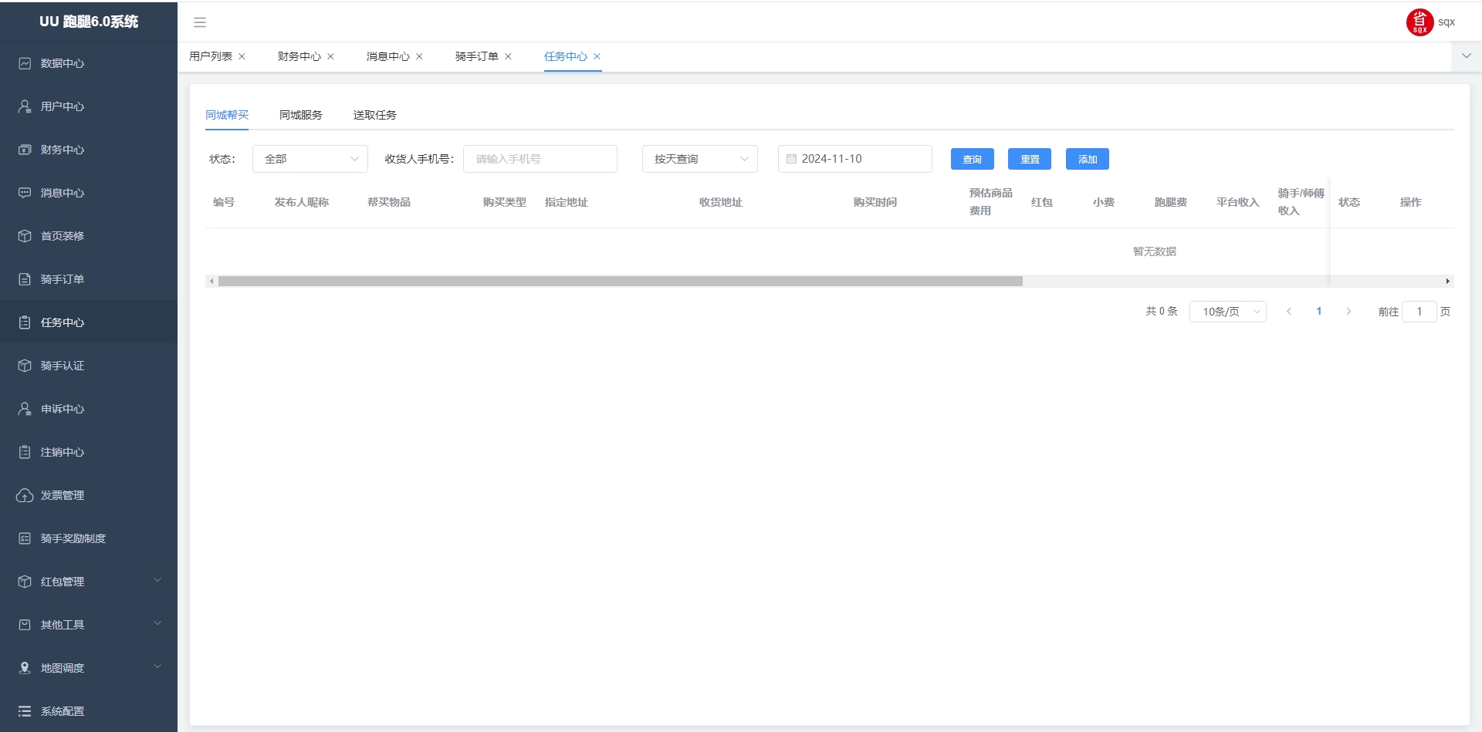Click the sqx username text
Screen dimensions: 1482x732
[x=1446, y=22]
